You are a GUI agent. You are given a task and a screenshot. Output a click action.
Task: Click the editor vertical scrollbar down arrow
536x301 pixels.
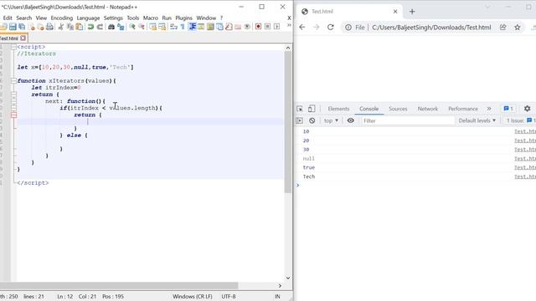point(288,278)
